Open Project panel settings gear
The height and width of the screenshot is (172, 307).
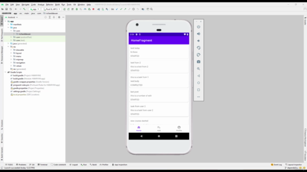[x=59, y=17]
